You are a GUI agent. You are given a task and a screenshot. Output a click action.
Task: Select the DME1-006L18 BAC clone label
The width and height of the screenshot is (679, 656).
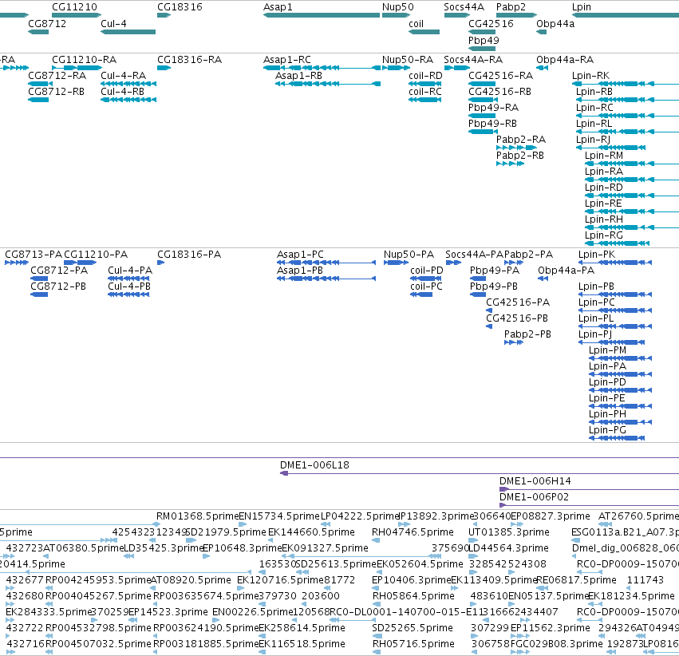pos(314,465)
